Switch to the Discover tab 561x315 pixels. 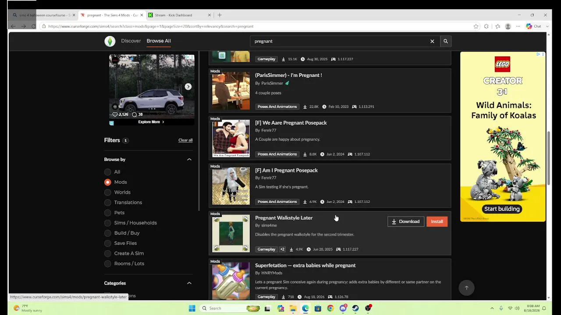point(131,41)
